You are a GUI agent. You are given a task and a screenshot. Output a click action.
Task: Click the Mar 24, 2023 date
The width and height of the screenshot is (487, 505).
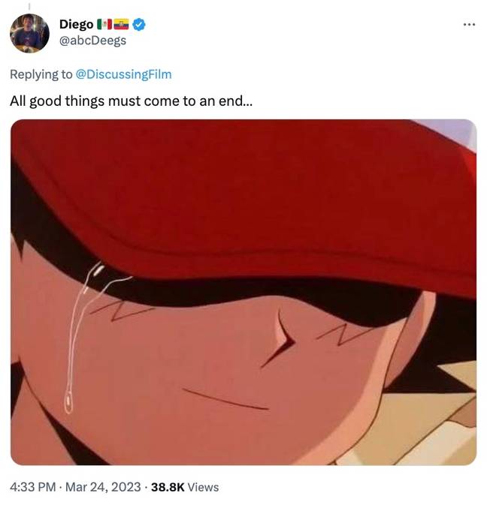[x=103, y=487]
